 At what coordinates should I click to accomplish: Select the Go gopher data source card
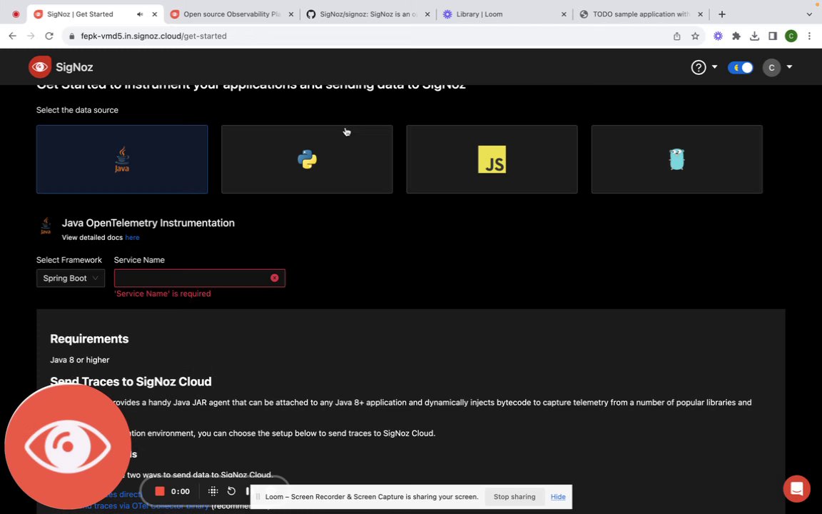coord(676,159)
